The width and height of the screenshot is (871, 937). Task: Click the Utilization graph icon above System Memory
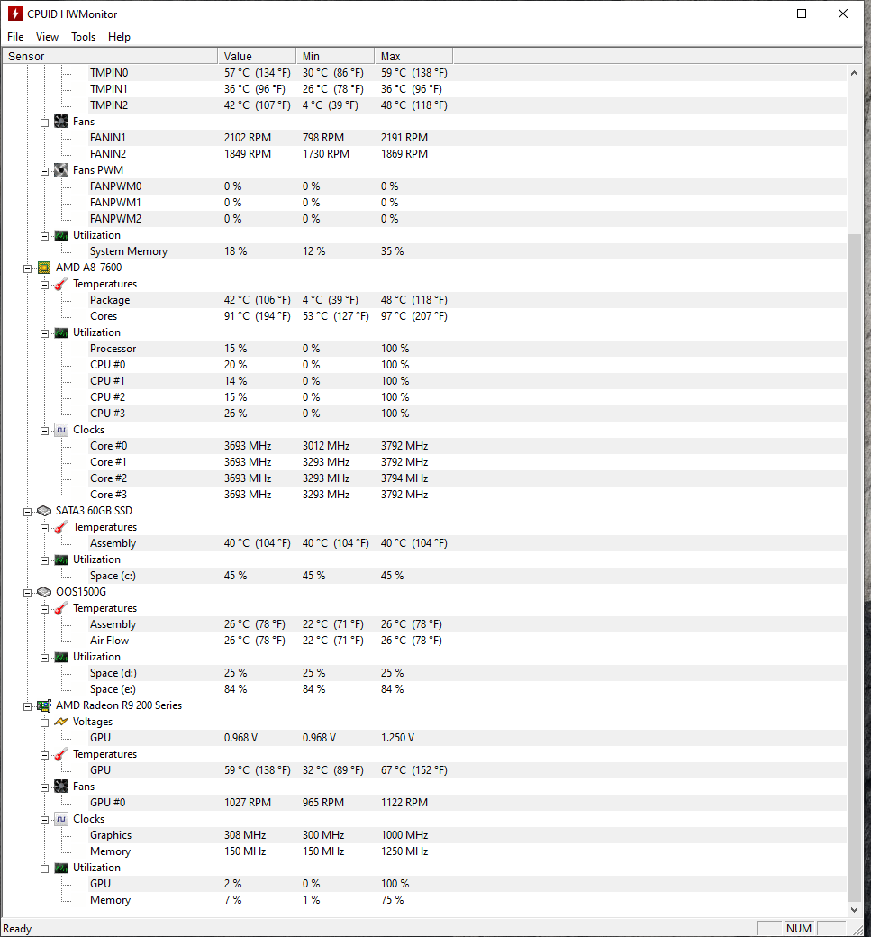pyautogui.click(x=61, y=235)
